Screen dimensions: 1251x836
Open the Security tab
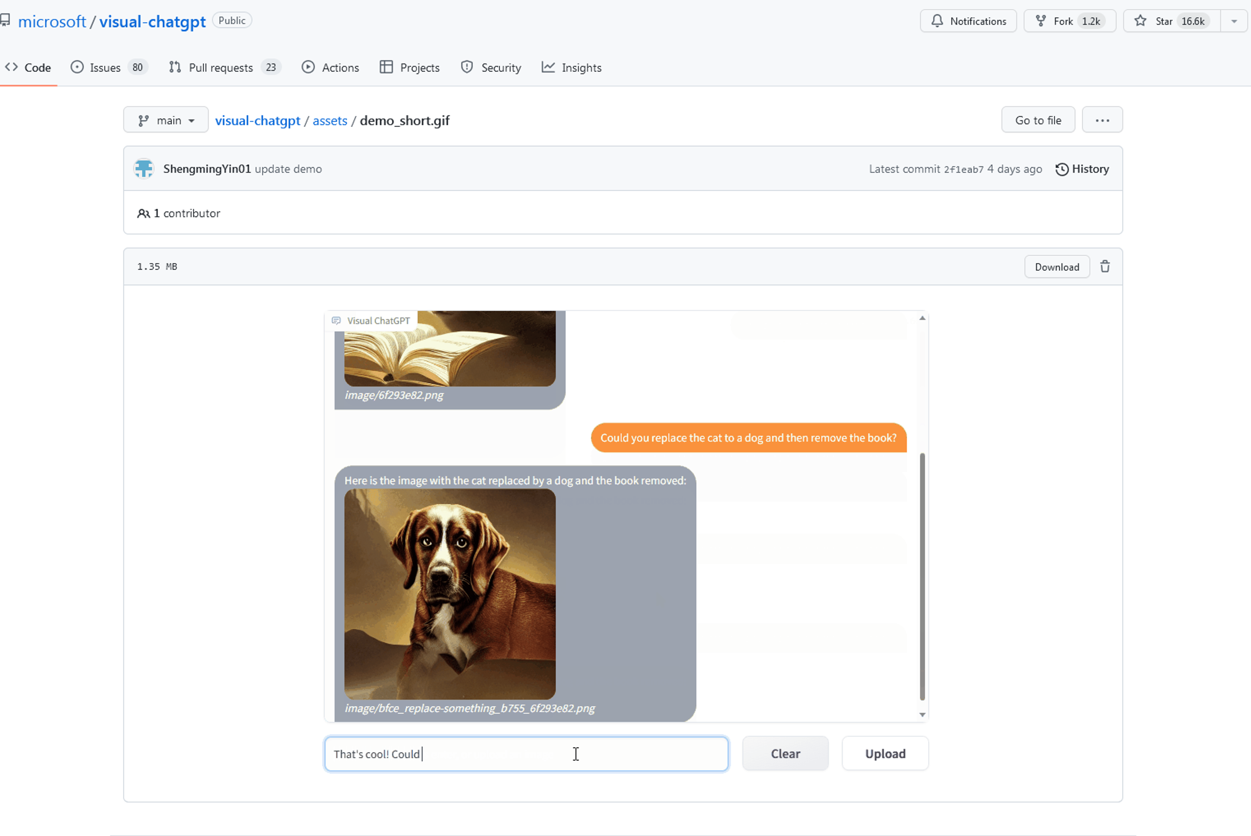point(491,68)
